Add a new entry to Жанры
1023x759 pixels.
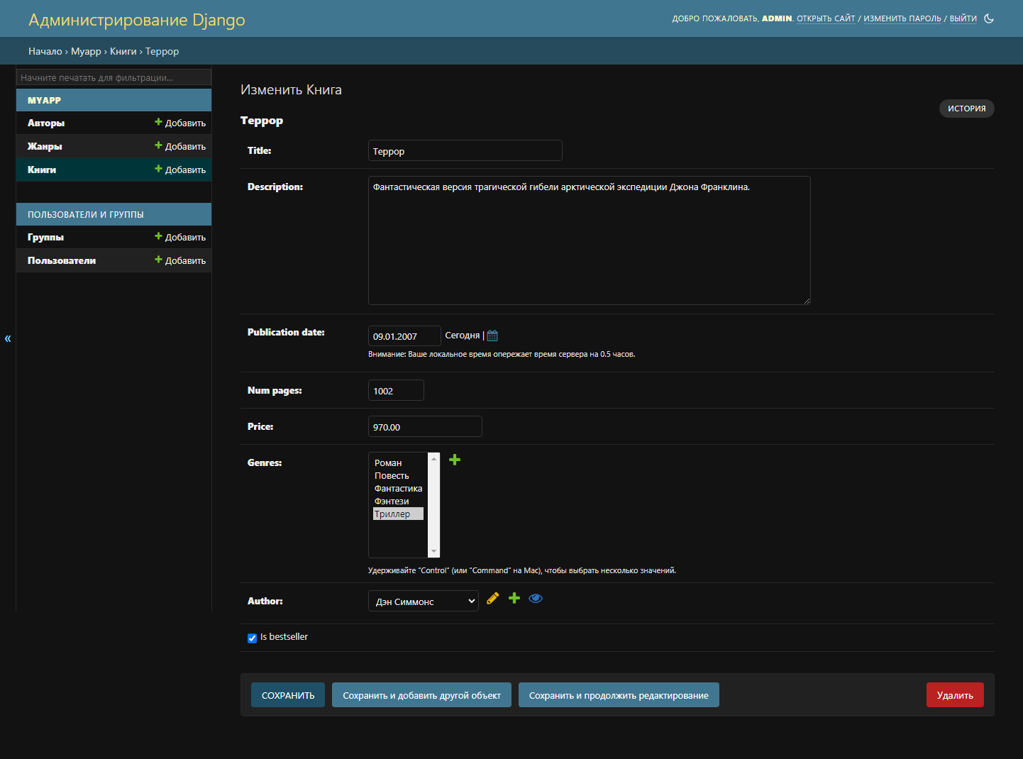(x=180, y=146)
